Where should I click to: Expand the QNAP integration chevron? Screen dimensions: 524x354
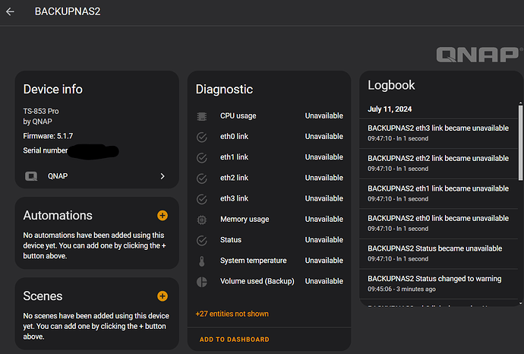(x=163, y=176)
